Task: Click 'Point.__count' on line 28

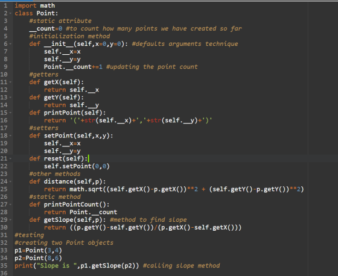Action: tap(94, 212)
